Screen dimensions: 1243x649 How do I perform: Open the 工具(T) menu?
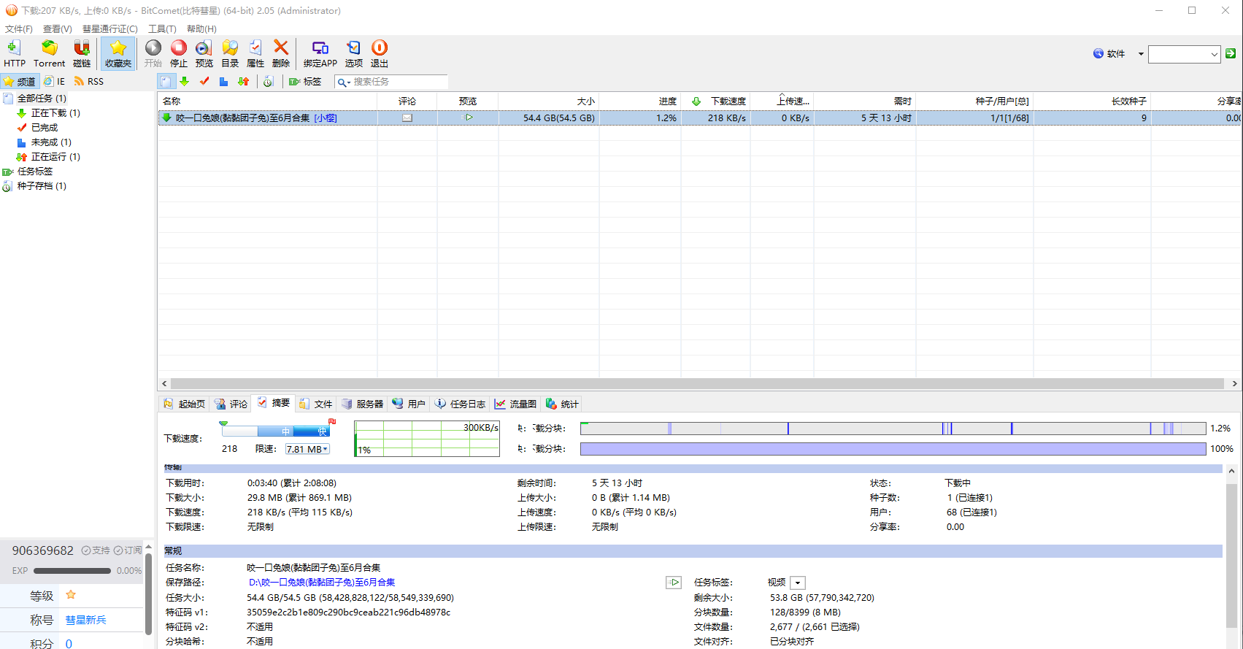(x=162, y=29)
